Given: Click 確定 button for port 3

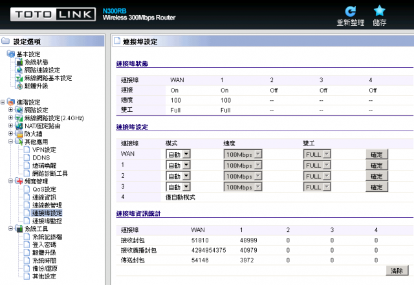Looking at the screenshot, I should tap(376, 187).
